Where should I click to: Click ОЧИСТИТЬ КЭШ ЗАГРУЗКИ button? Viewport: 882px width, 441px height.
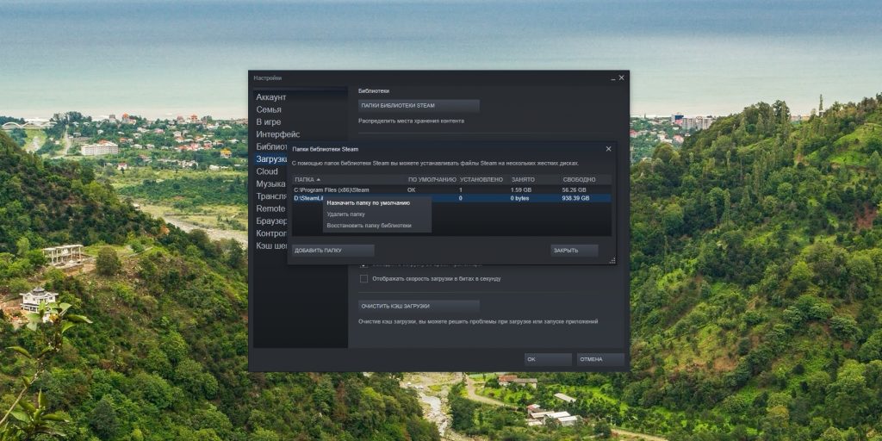419,306
